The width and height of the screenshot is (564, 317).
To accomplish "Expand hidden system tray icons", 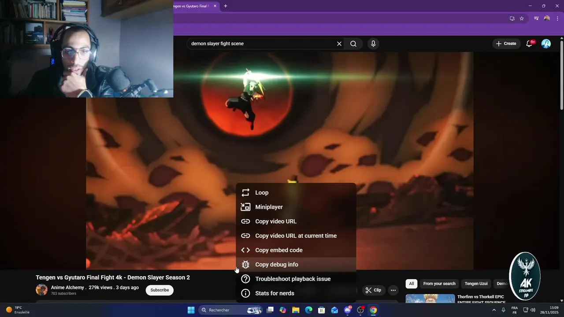I will (493, 310).
